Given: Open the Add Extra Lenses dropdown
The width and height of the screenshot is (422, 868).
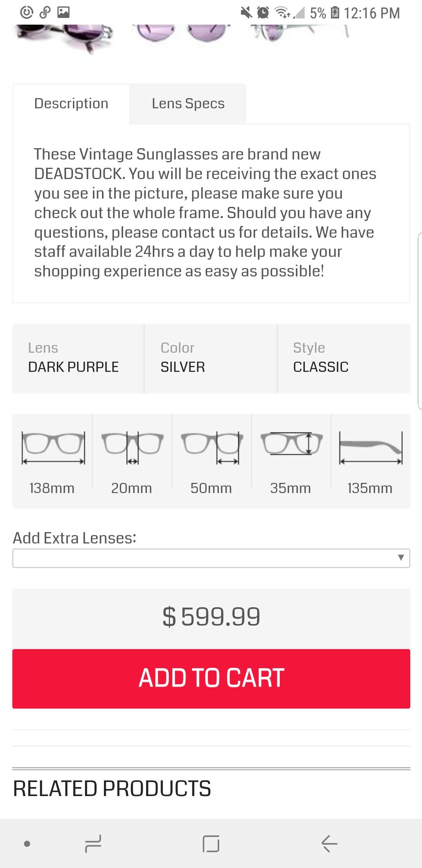Looking at the screenshot, I should pos(211,558).
